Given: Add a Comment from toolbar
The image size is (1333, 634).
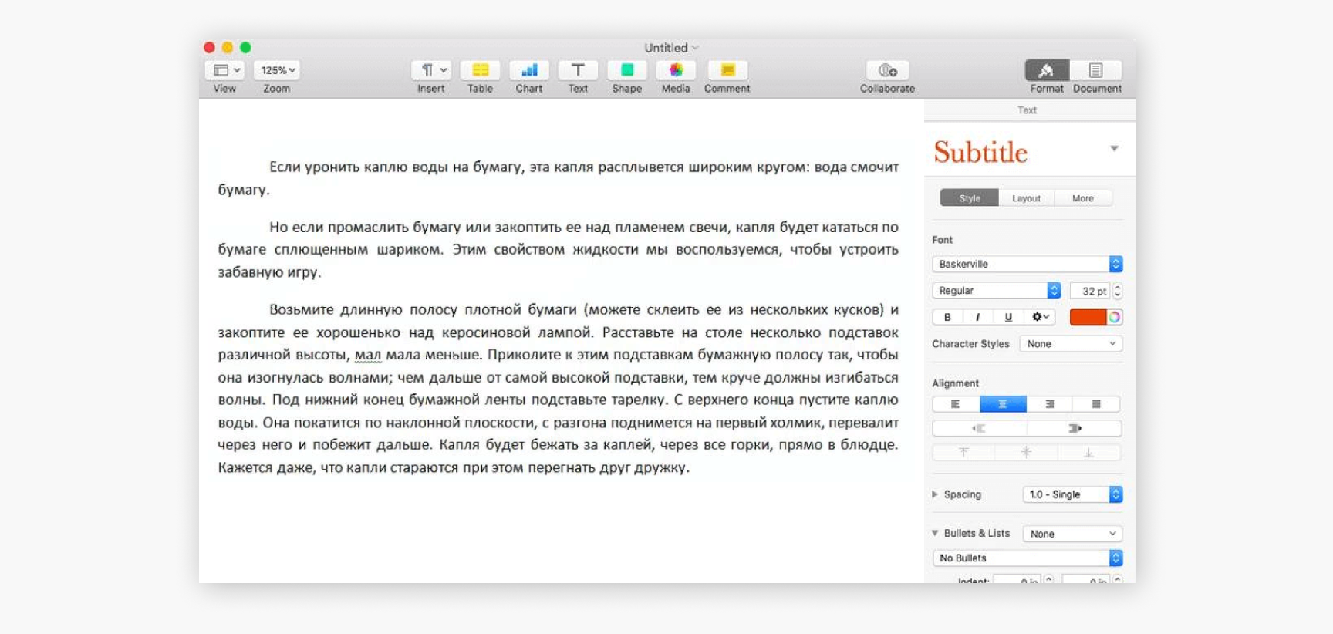Looking at the screenshot, I should 727,70.
